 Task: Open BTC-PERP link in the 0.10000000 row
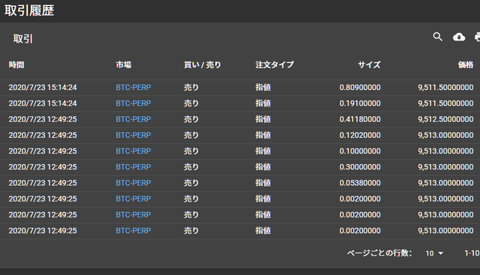tap(133, 151)
